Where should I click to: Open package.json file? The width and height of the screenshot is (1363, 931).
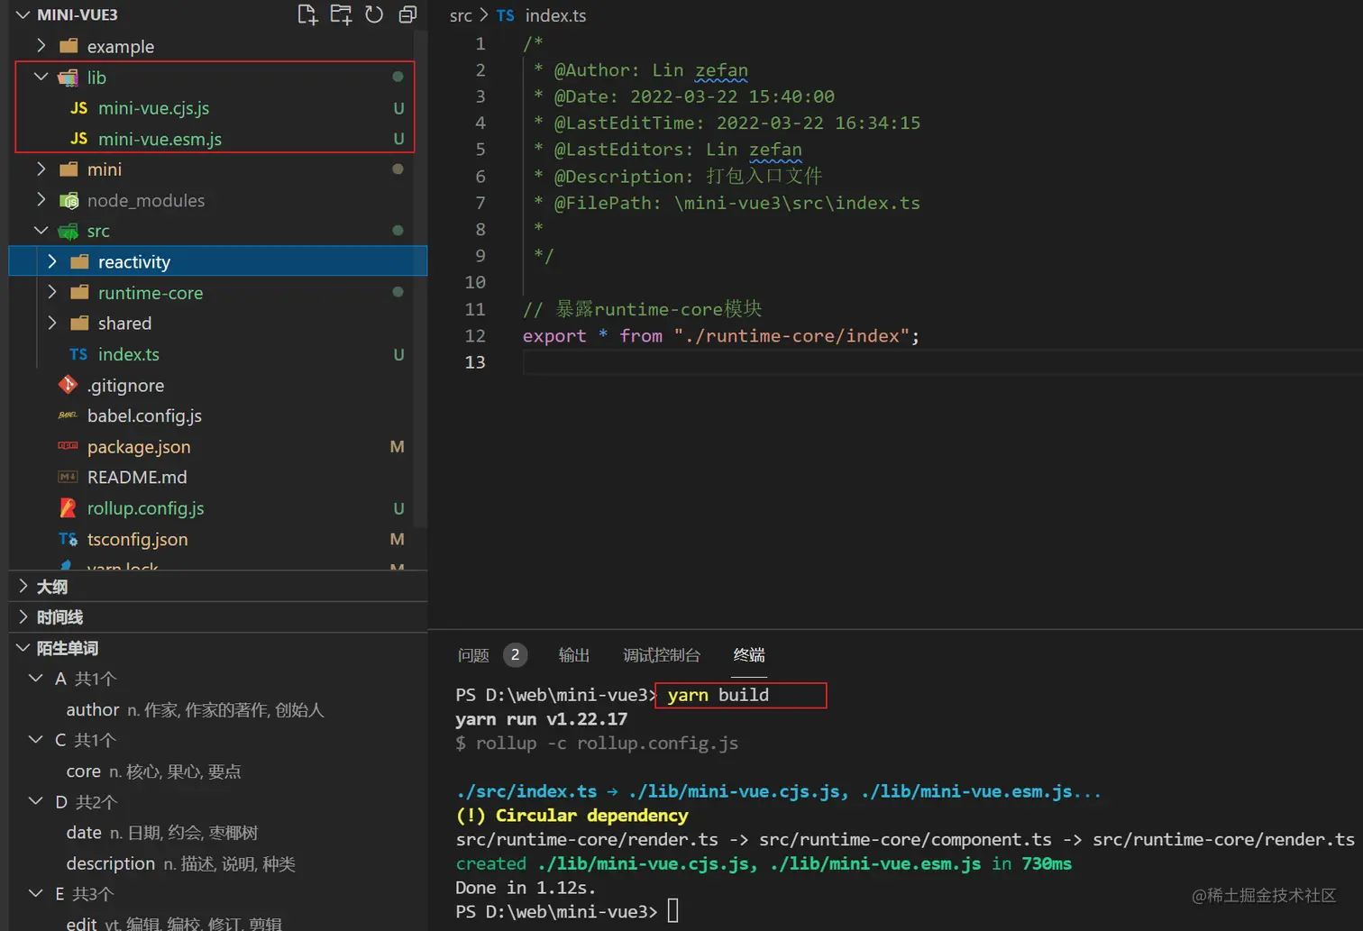tap(139, 446)
